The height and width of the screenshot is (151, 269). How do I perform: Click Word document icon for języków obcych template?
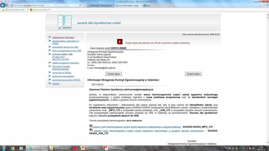[x=91, y=130]
